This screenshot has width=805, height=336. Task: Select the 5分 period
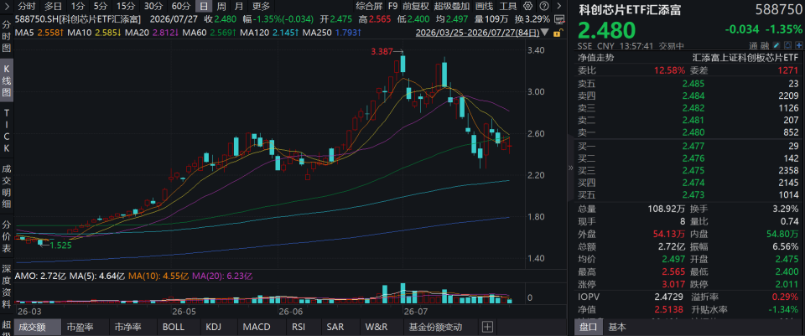click(x=100, y=6)
